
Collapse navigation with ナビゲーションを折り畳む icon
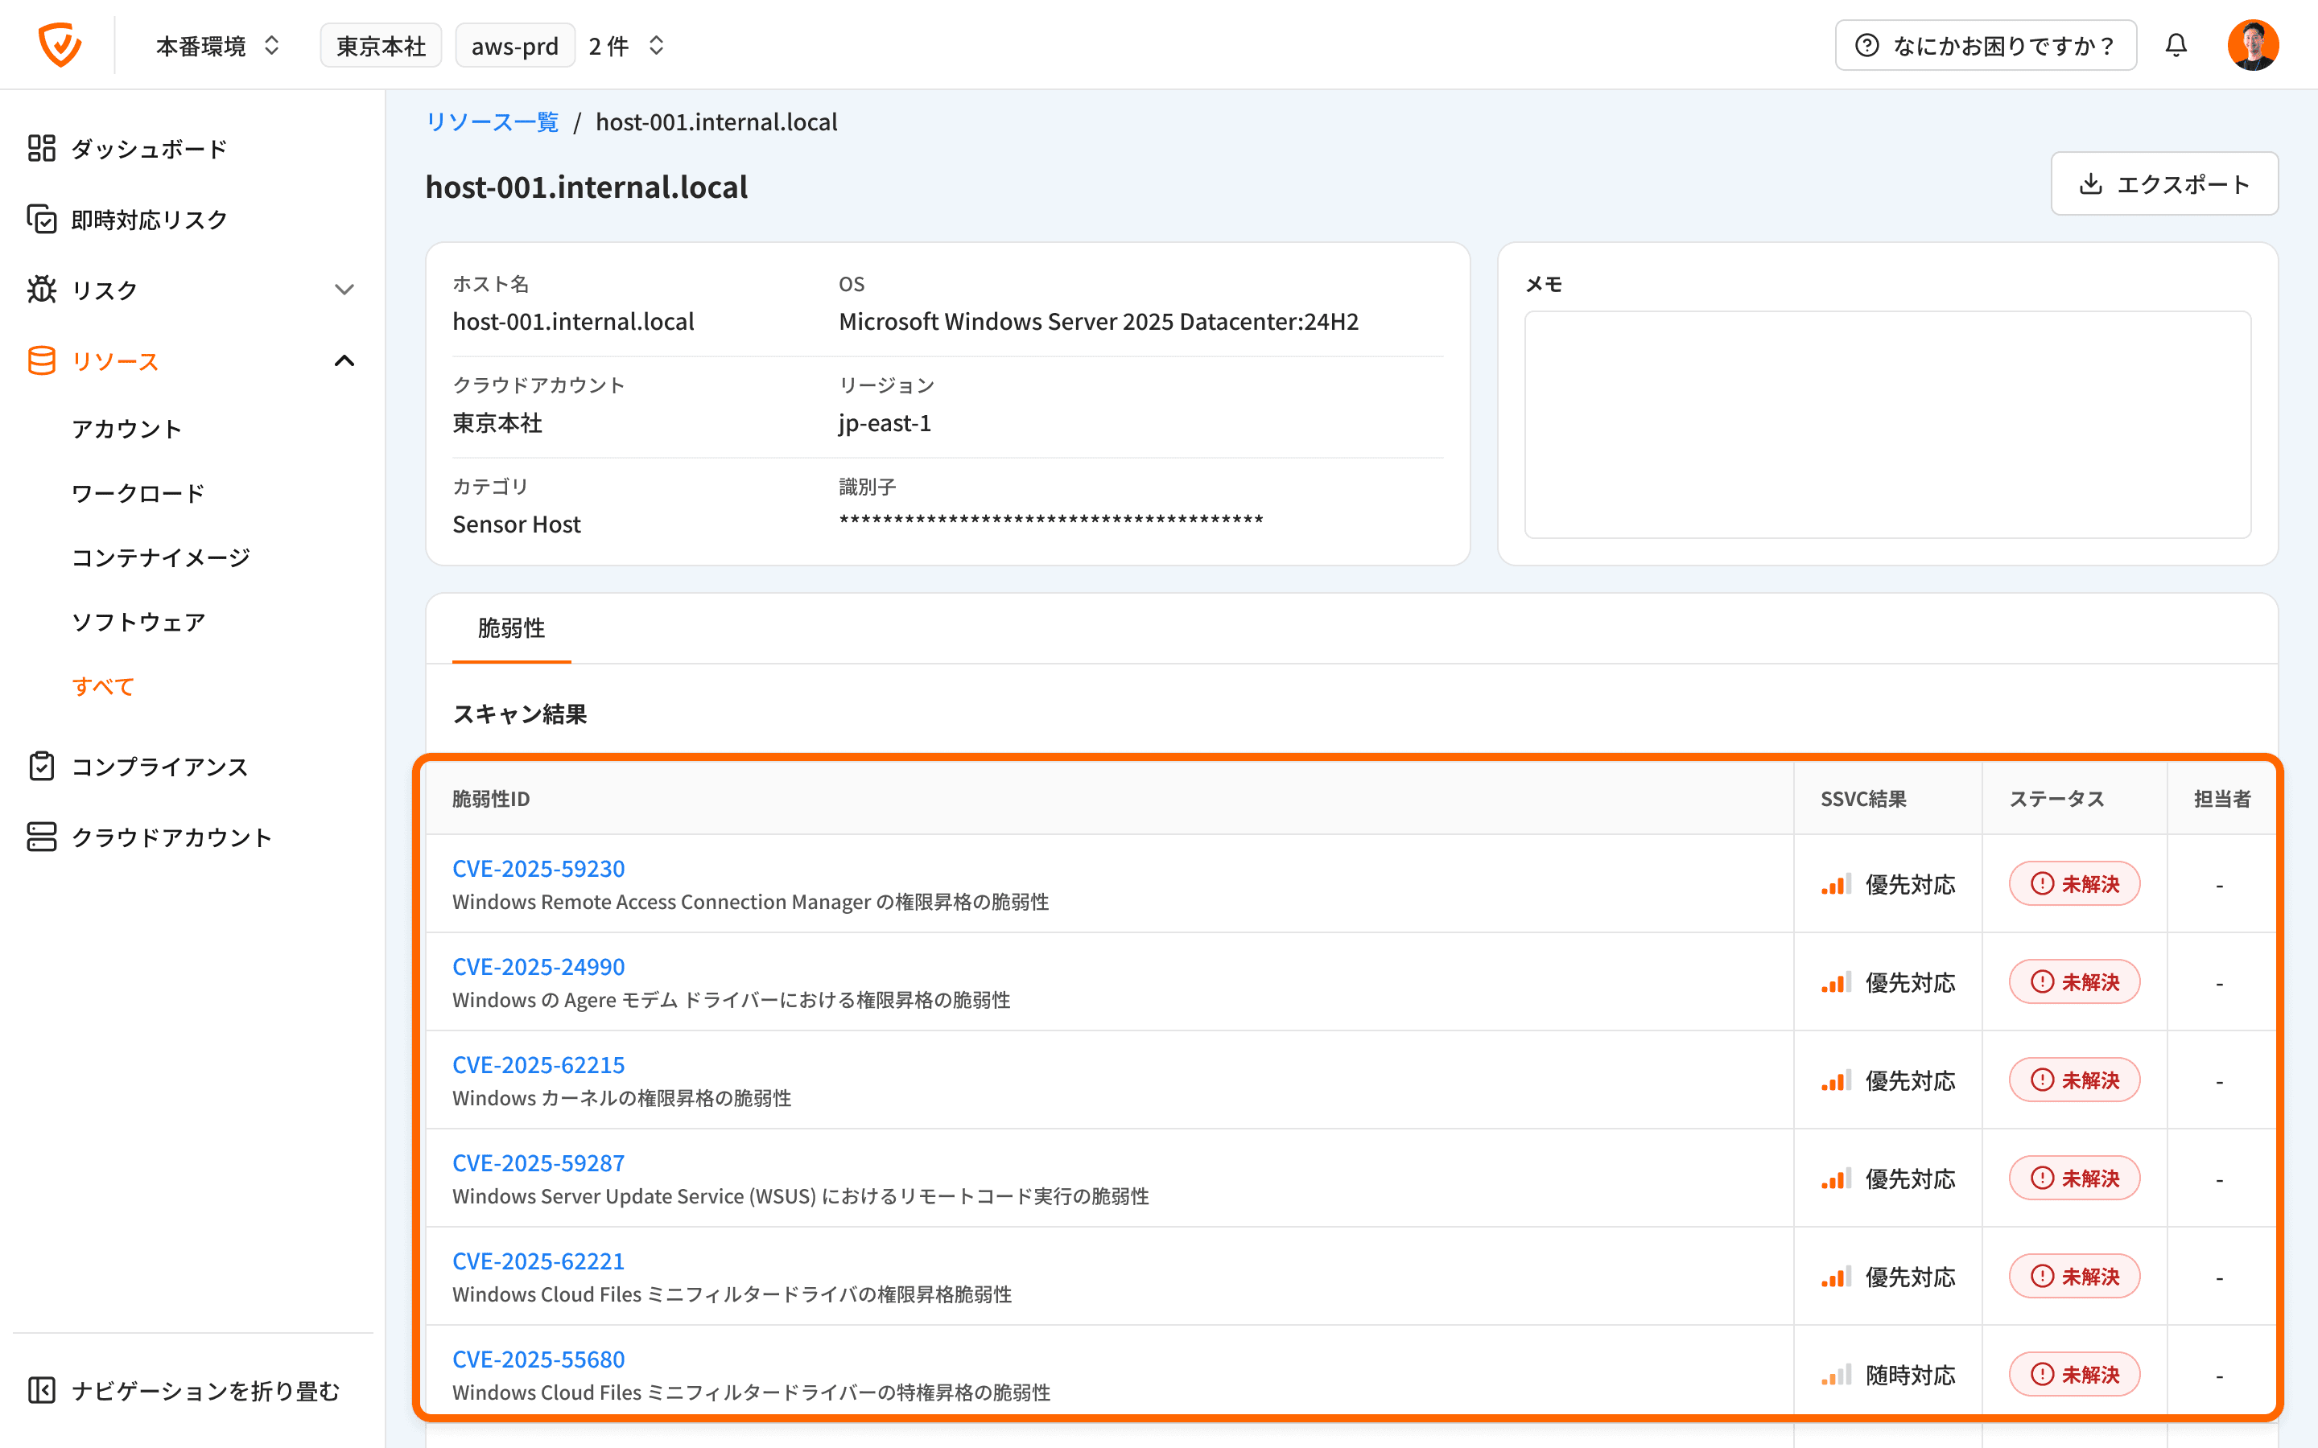pyautogui.click(x=41, y=1389)
